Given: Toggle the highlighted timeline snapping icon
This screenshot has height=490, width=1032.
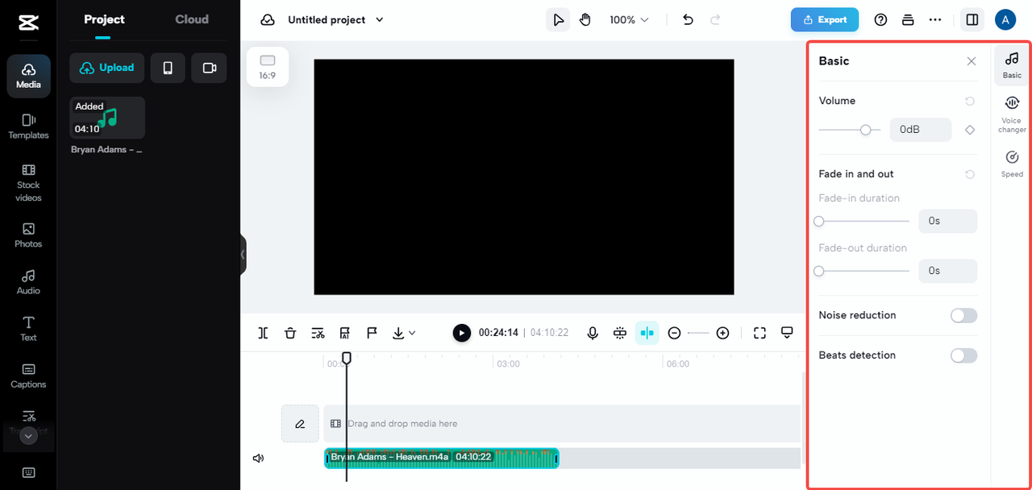Looking at the screenshot, I should click(647, 333).
